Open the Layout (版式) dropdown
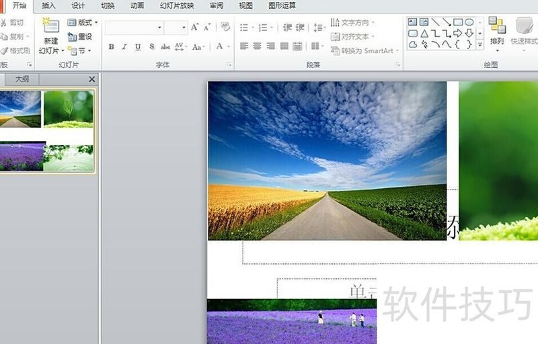Image resolution: width=538 pixels, height=344 pixels. [83, 23]
